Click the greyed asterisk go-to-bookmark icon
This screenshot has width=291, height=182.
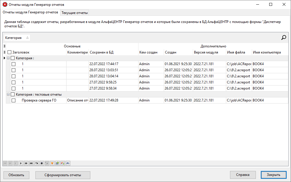(x=47, y=163)
